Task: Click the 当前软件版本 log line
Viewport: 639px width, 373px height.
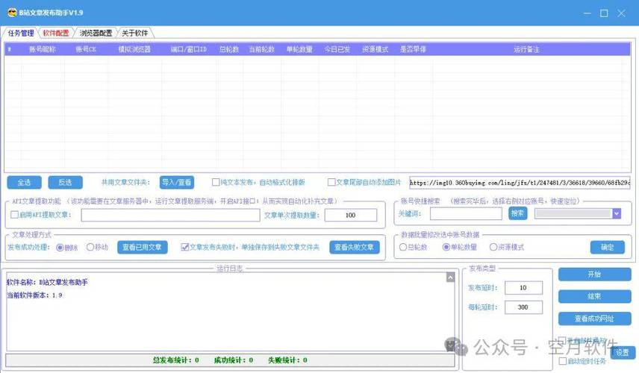Action: [34, 295]
